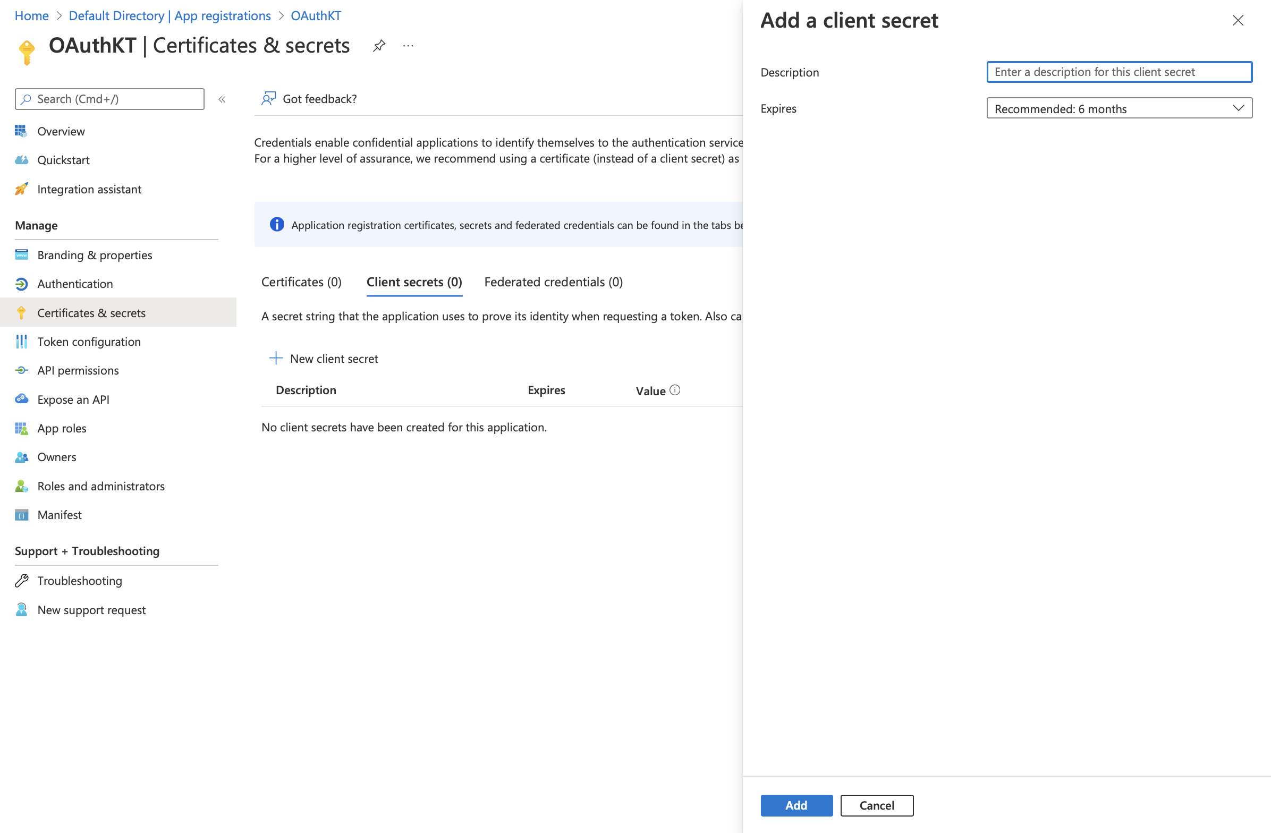Switch to the Certificates (0) tab

pos(301,282)
